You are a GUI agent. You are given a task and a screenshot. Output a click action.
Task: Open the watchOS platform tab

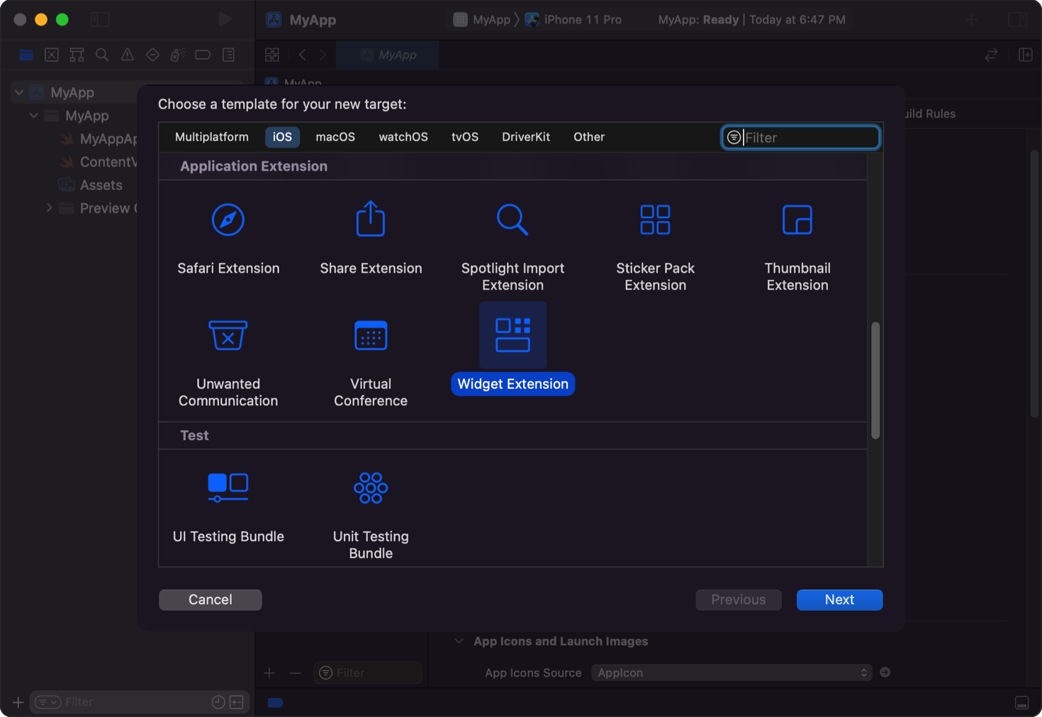403,137
